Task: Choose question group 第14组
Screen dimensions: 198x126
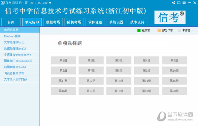Action: click(x=147, y=81)
